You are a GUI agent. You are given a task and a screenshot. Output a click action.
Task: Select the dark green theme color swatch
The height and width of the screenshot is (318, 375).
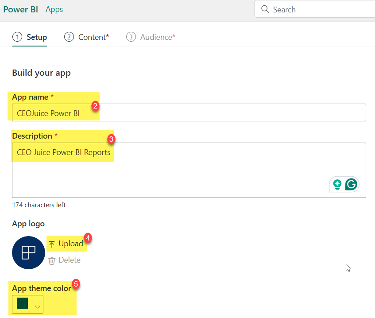23,303
